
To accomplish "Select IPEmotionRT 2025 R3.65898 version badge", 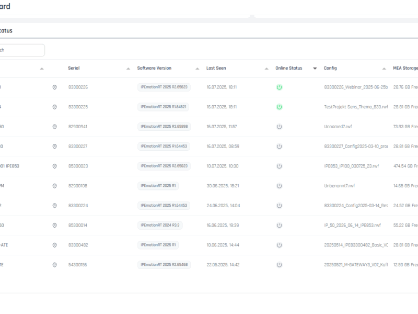I will pos(164,127).
